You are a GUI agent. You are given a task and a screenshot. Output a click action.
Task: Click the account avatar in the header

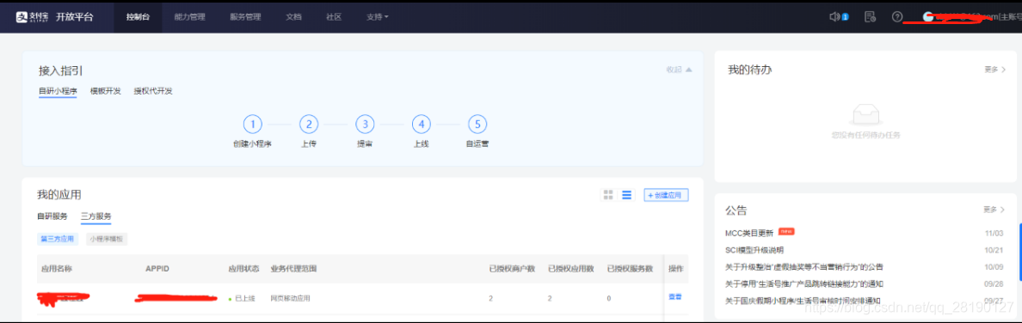[x=928, y=17]
